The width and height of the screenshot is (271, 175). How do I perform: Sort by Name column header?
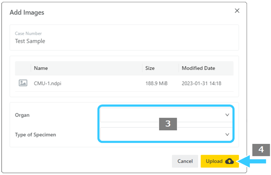coord(41,68)
